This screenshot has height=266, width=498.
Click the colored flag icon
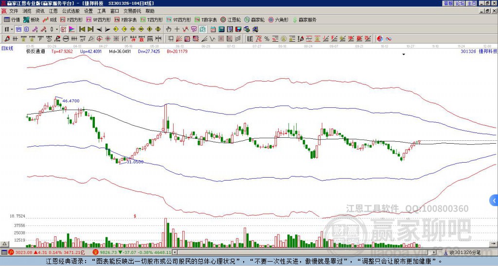point(72,30)
